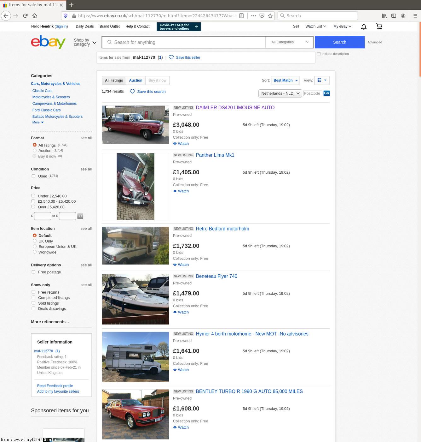The height and width of the screenshot is (442, 421).
Task: Bookmark this page with the star icon
Action: click(270, 15)
